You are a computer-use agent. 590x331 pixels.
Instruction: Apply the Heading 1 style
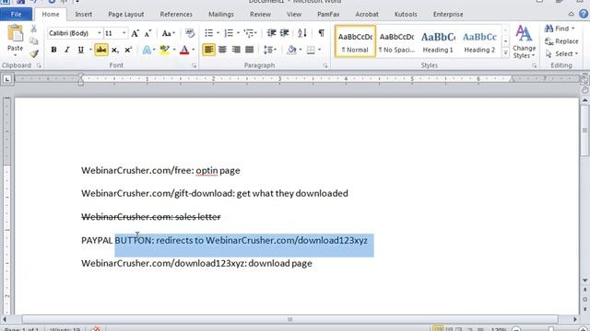click(x=438, y=41)
